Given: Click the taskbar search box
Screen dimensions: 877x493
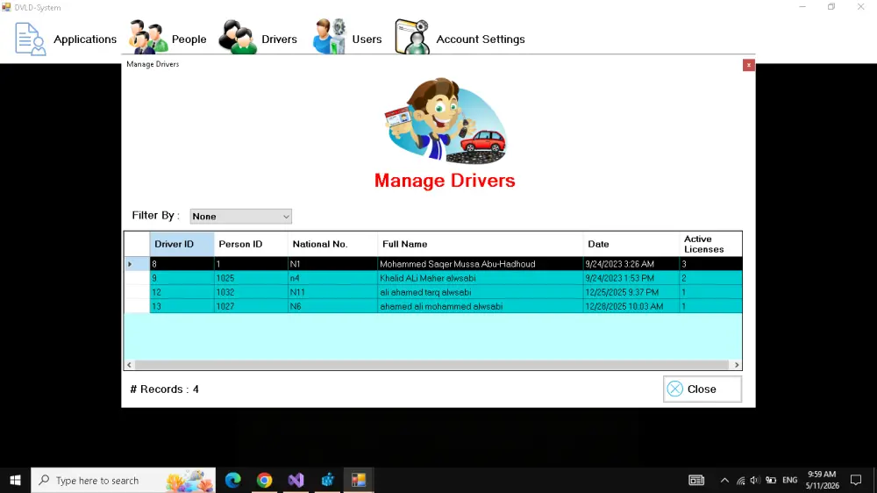Looking at the screenshot, I should pos(123,480).
